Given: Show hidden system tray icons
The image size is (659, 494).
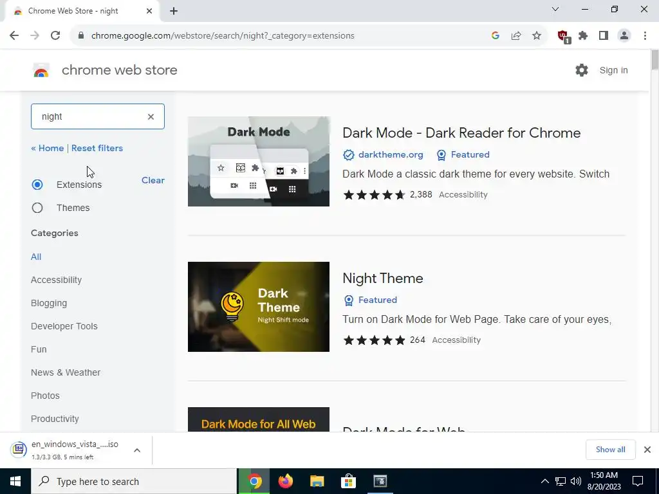Looking at the screenshot, I should [x=544, y=481].
